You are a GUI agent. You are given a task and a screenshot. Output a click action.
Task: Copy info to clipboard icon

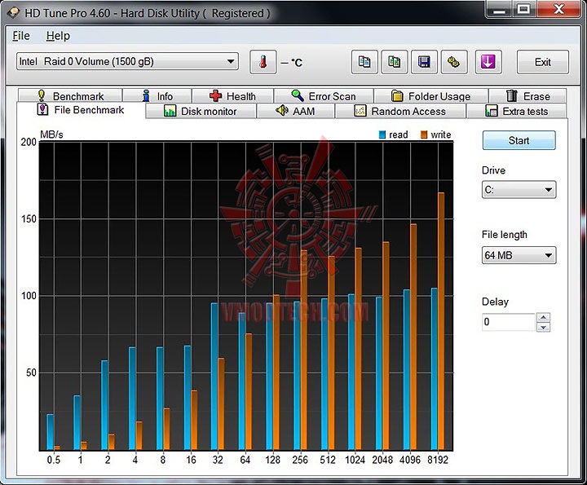[364, 62]
